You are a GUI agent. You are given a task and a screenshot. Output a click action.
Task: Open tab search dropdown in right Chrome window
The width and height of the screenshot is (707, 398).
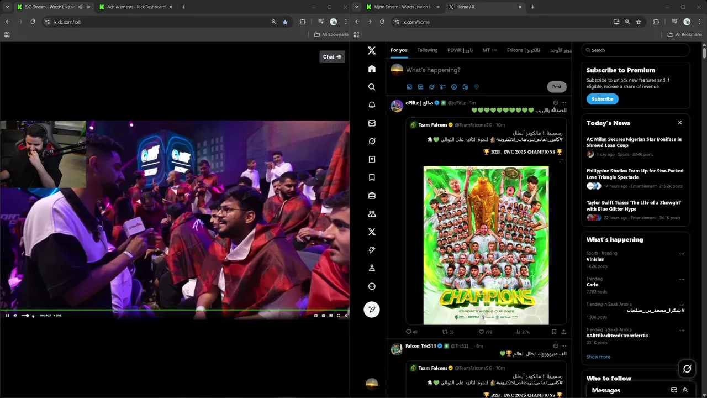357,7
